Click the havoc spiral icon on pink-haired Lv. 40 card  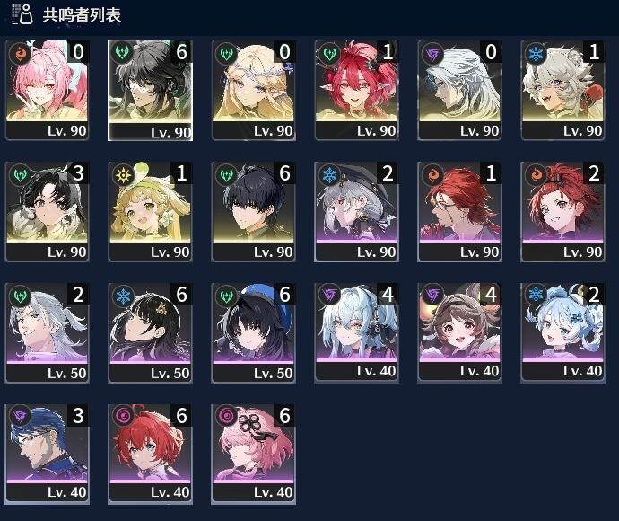pyautogui.click(x=226, y=417)
